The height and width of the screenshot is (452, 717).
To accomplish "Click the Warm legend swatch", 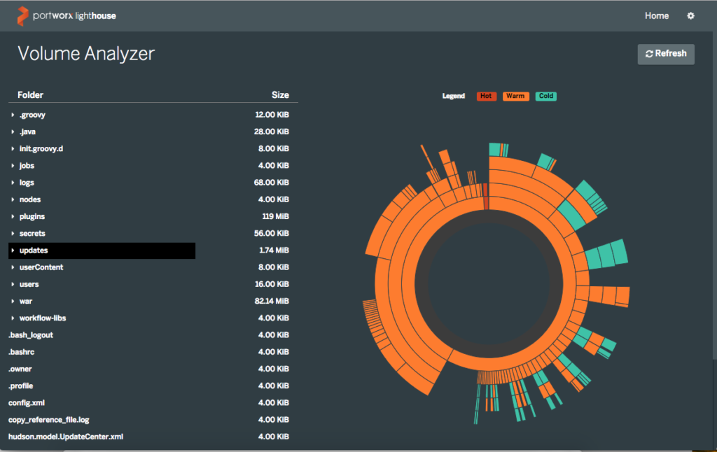I will [515, 96].
